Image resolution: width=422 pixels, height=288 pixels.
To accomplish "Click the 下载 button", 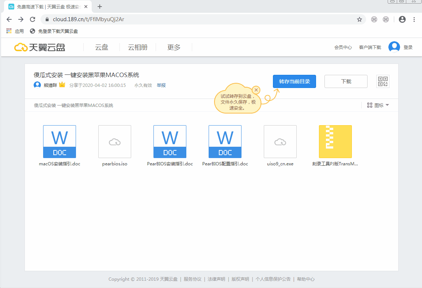I will (x=346, y=81).
